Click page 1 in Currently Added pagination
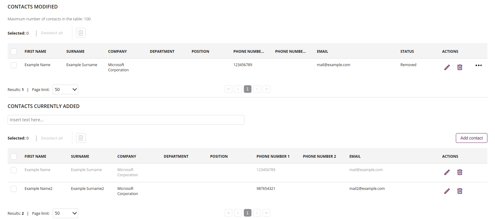 248,213
